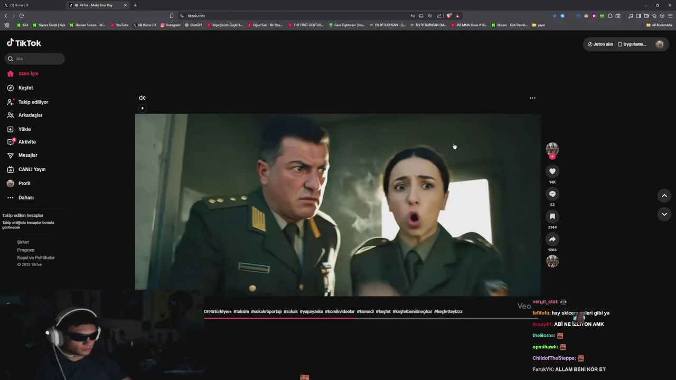
Task: Click the #komedi hashtag
Action: [x=365, y=311]
